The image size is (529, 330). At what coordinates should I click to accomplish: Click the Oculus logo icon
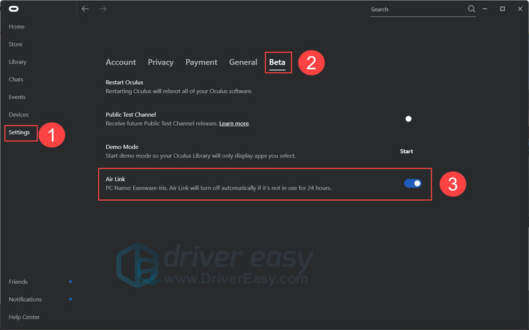(13, 9)
